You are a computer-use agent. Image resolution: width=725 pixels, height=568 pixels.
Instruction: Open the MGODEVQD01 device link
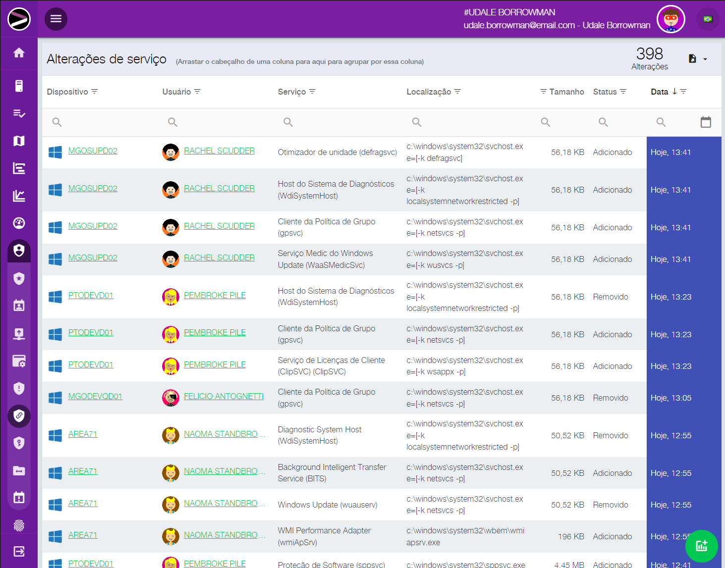pos(95,396)
